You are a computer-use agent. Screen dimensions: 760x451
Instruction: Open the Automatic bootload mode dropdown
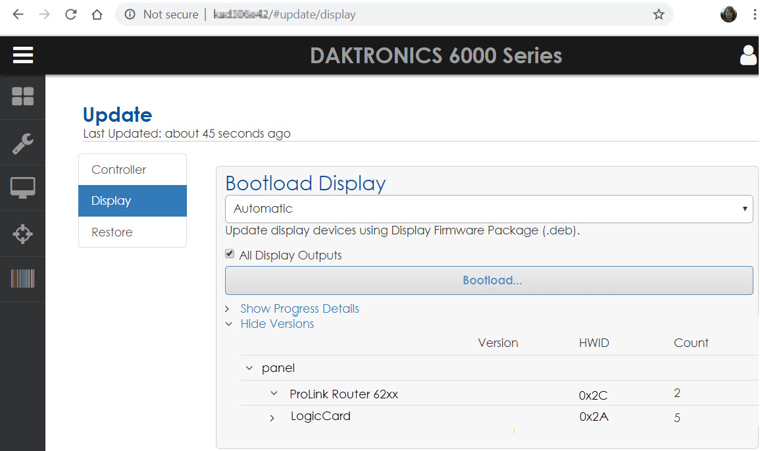489,209
